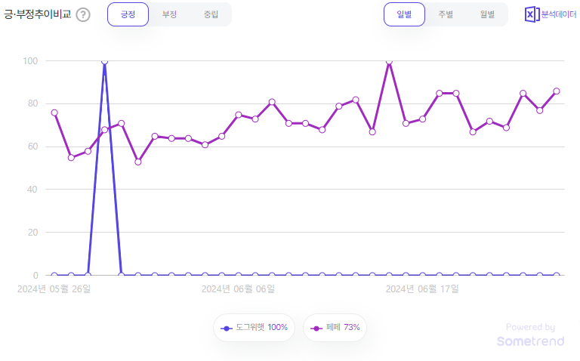Image resolution: width=580 pixels, height=361 pixels.
Task: Click the last 페페 data point at 86
Action: pos(557,91)
